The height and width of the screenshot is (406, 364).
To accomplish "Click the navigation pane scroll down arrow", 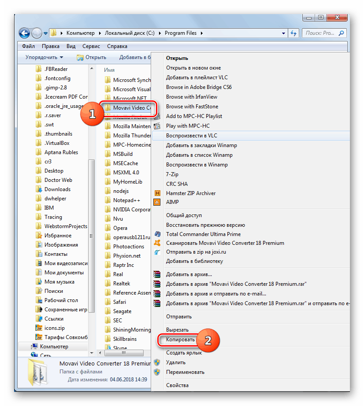I will click(x=92, y=353).
